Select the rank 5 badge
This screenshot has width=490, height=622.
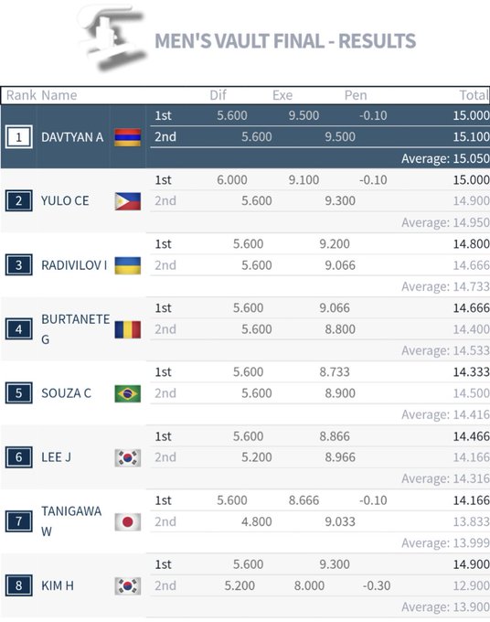click(18, 393)
